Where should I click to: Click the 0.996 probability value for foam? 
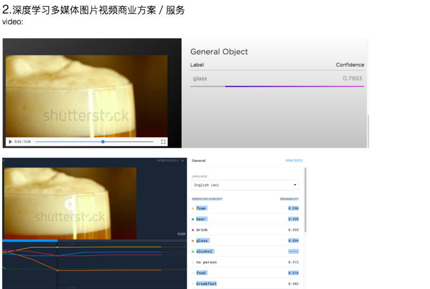click(x=293, y=208)
